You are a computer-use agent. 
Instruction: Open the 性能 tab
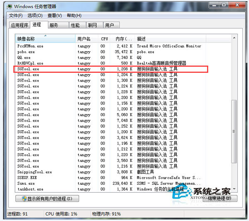78,25
